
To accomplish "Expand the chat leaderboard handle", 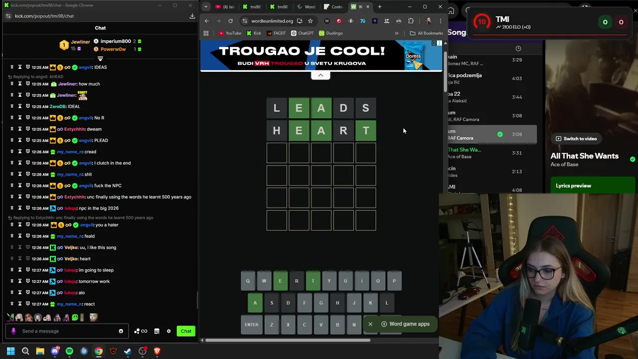I will pos(100,59).
